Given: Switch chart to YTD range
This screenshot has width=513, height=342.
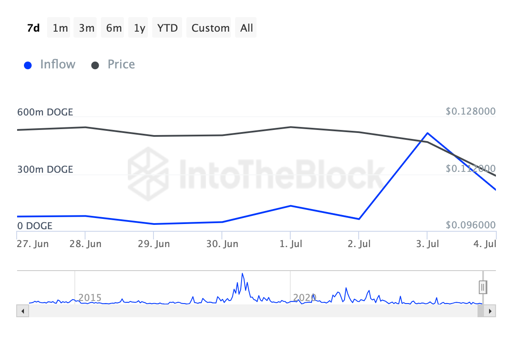Looking at the screenshot, I should tap(167, 28).
